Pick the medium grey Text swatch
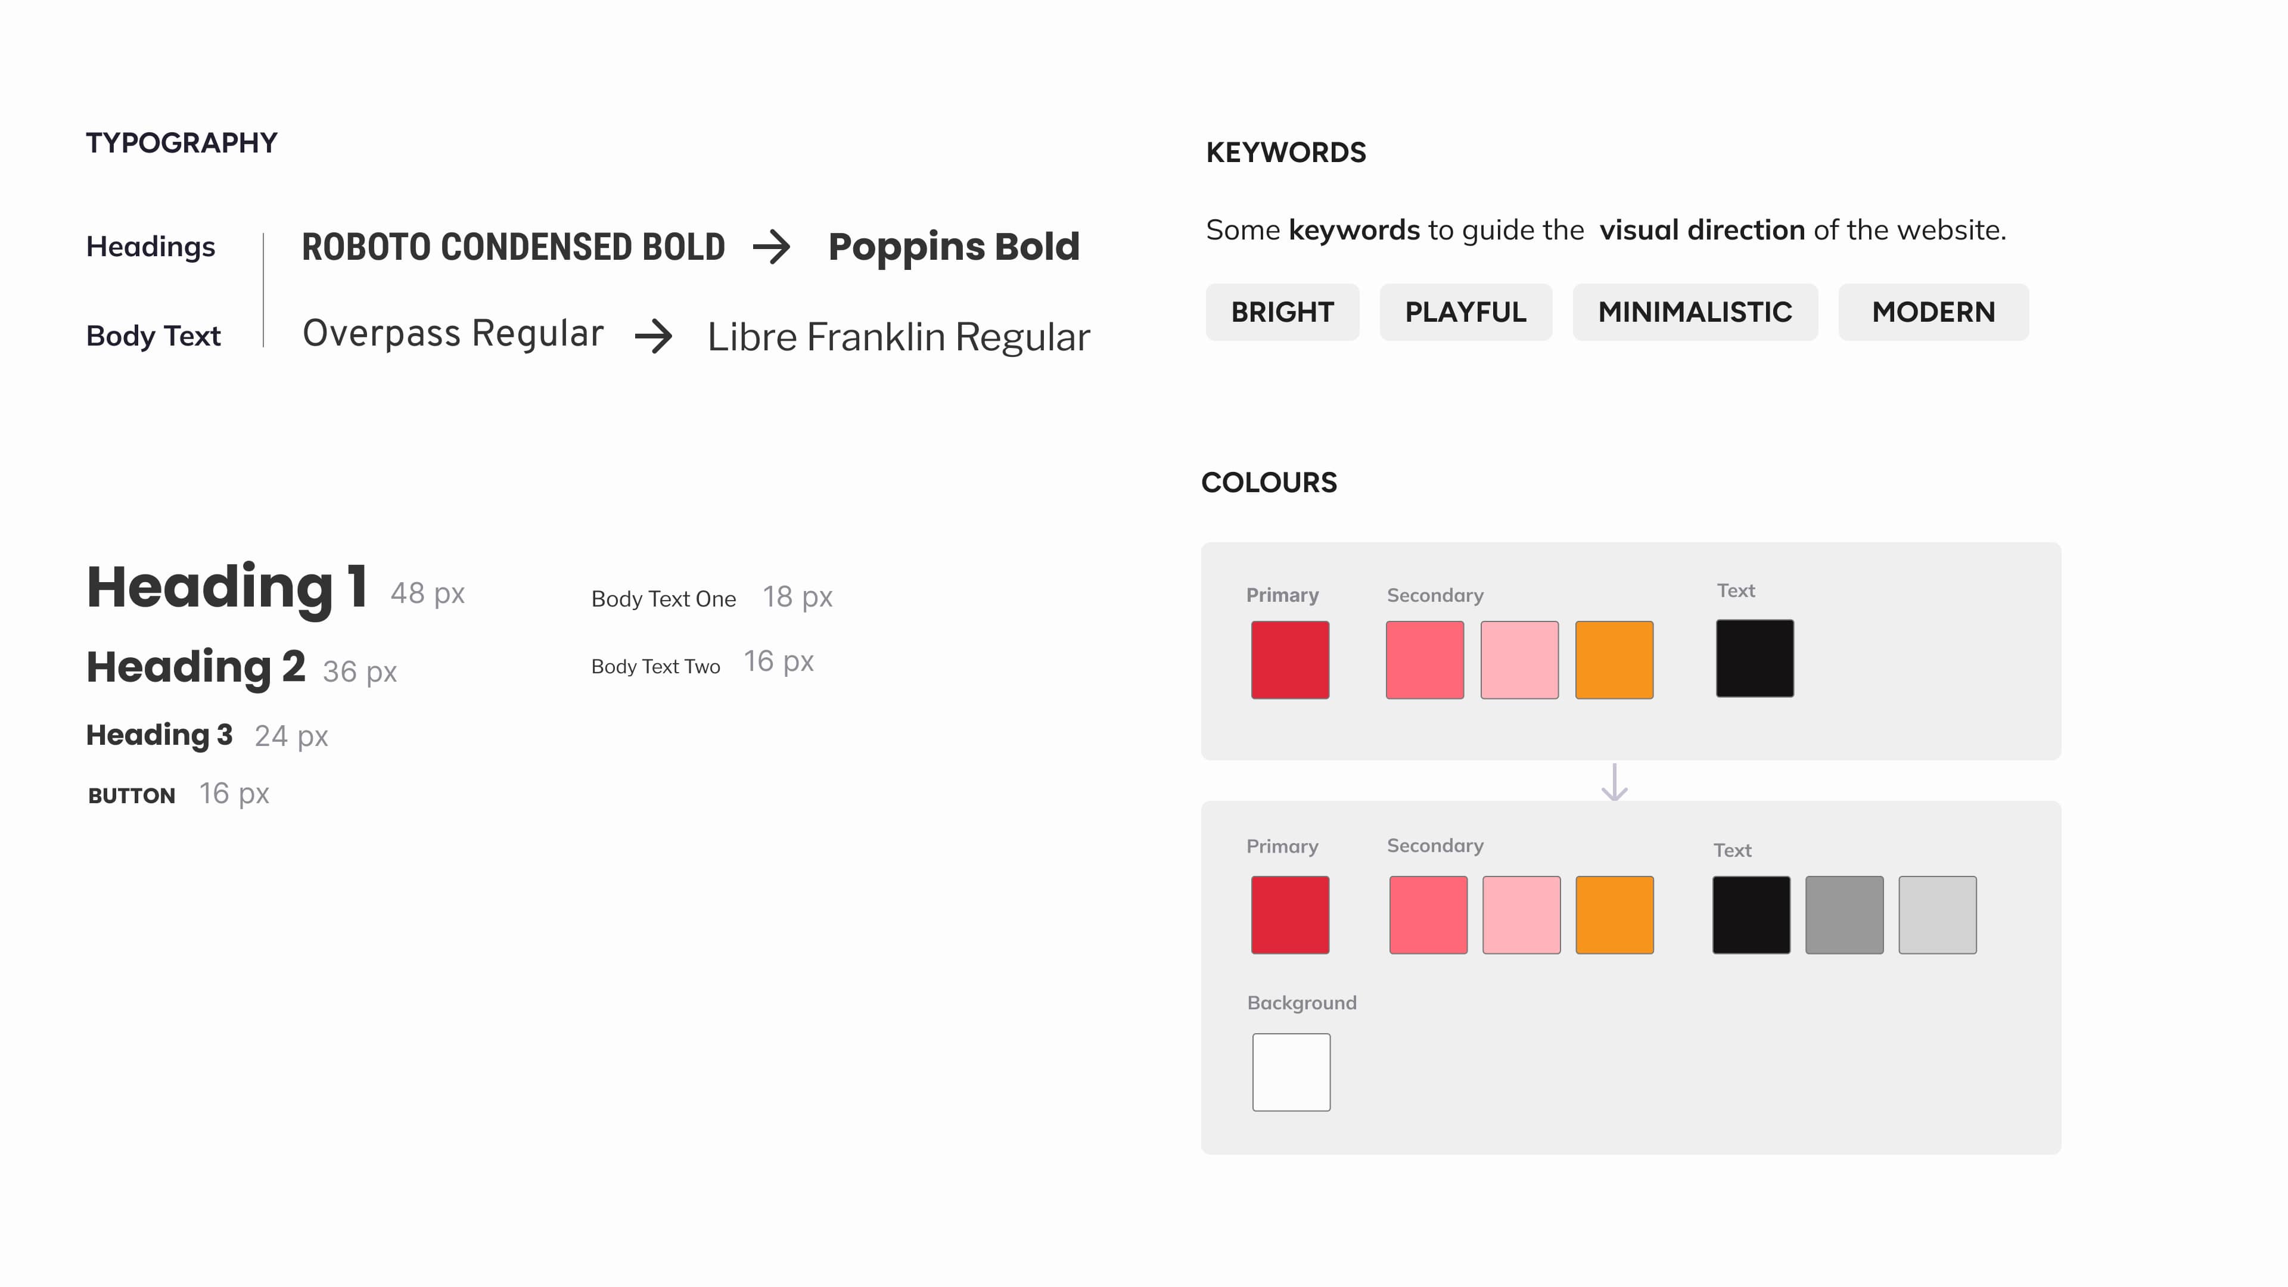This screenshot has height=1287, width=2288. [x=1844, y=915]
